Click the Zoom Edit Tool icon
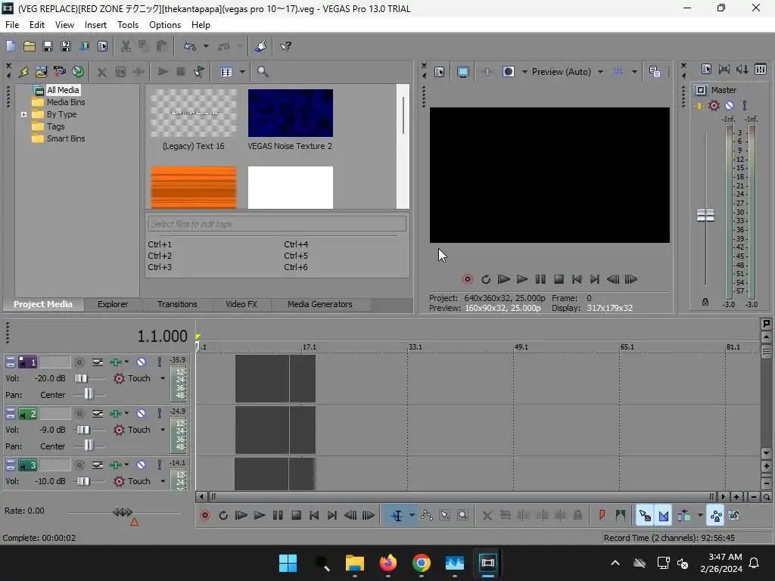775x581 pixels. pyautogui.click(x=462, y=516)
